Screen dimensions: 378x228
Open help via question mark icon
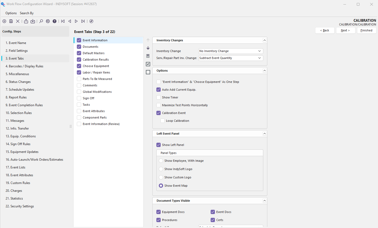click(55, 21)
